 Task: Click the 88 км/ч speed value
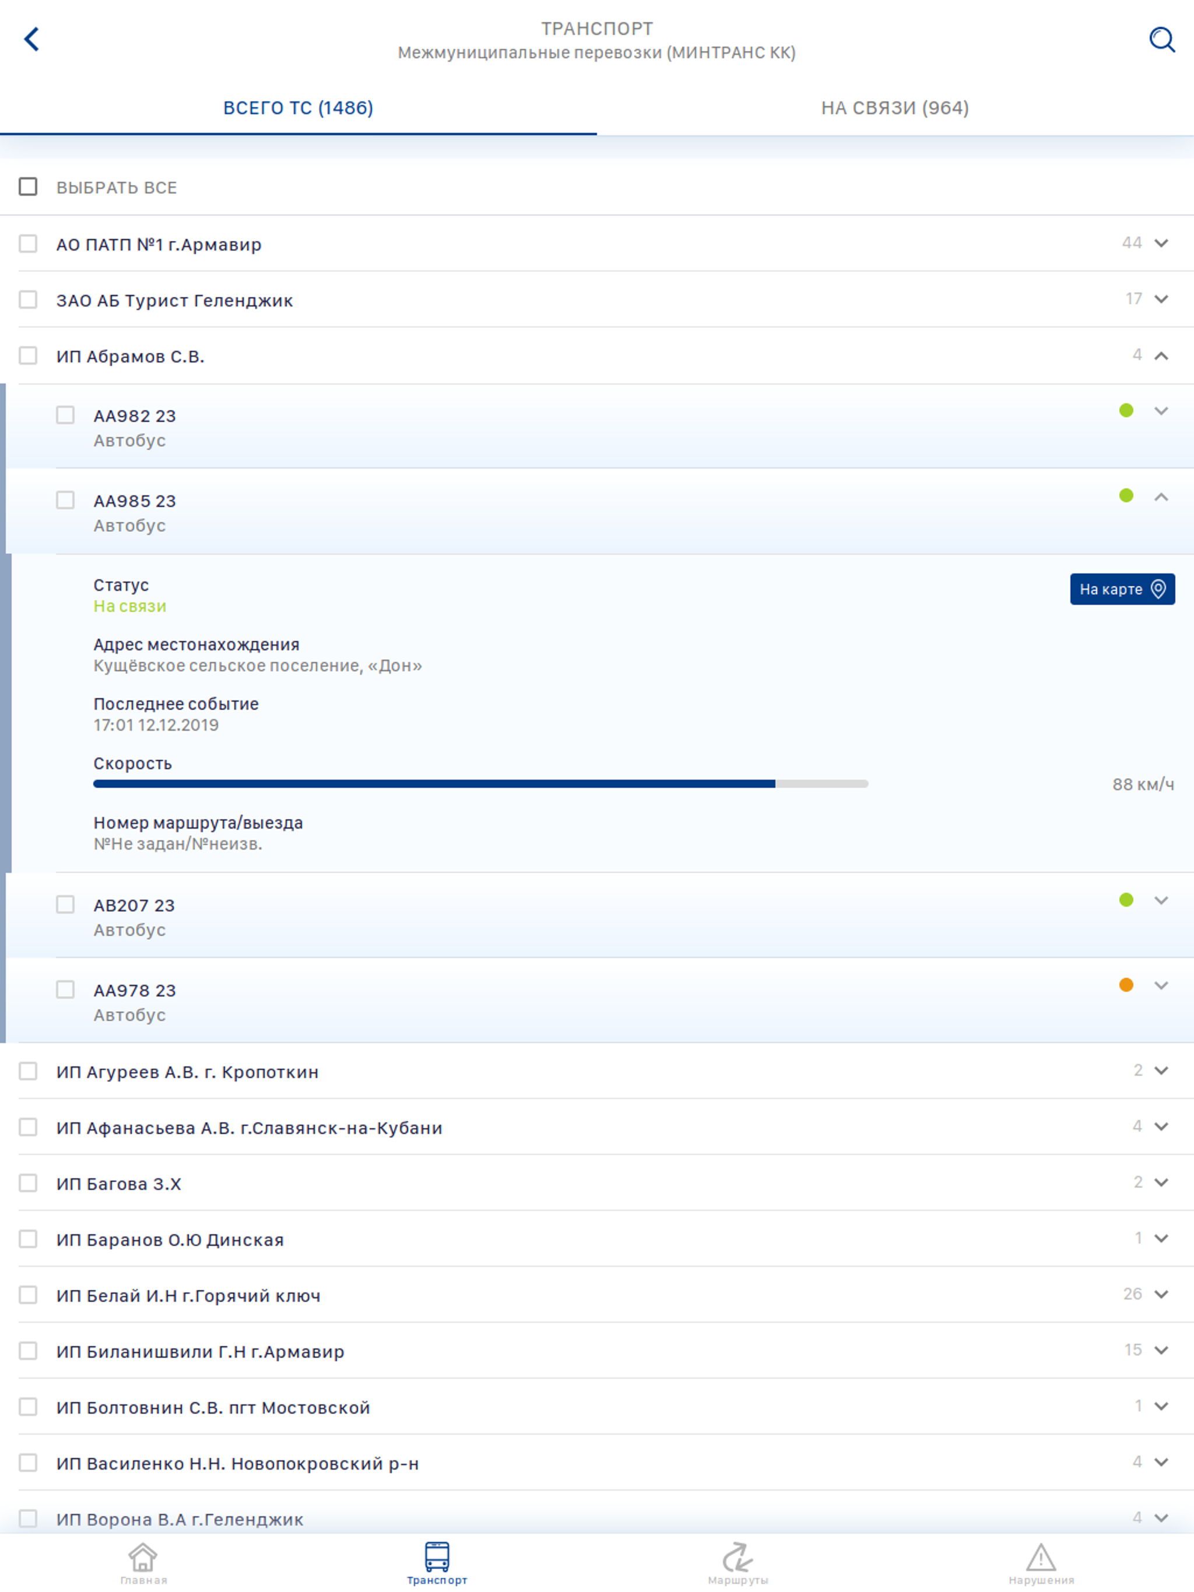[1143, 784]
